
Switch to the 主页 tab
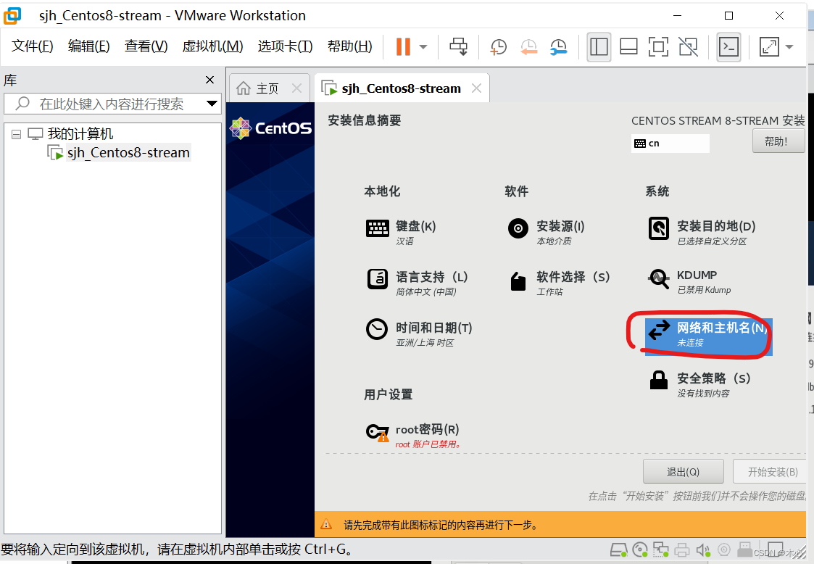267,89
